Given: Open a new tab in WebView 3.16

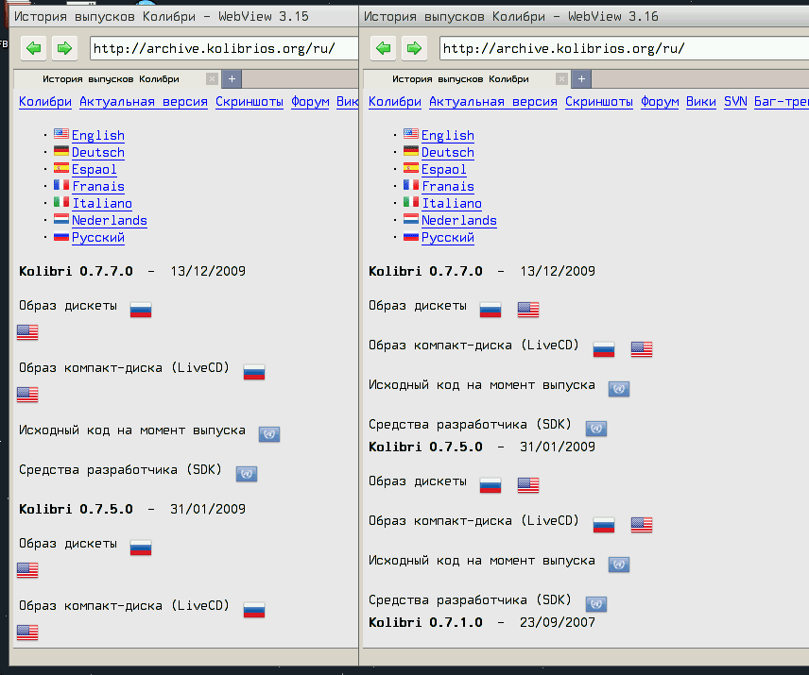Looking at the screenshot, I should (x=582, y=79).
